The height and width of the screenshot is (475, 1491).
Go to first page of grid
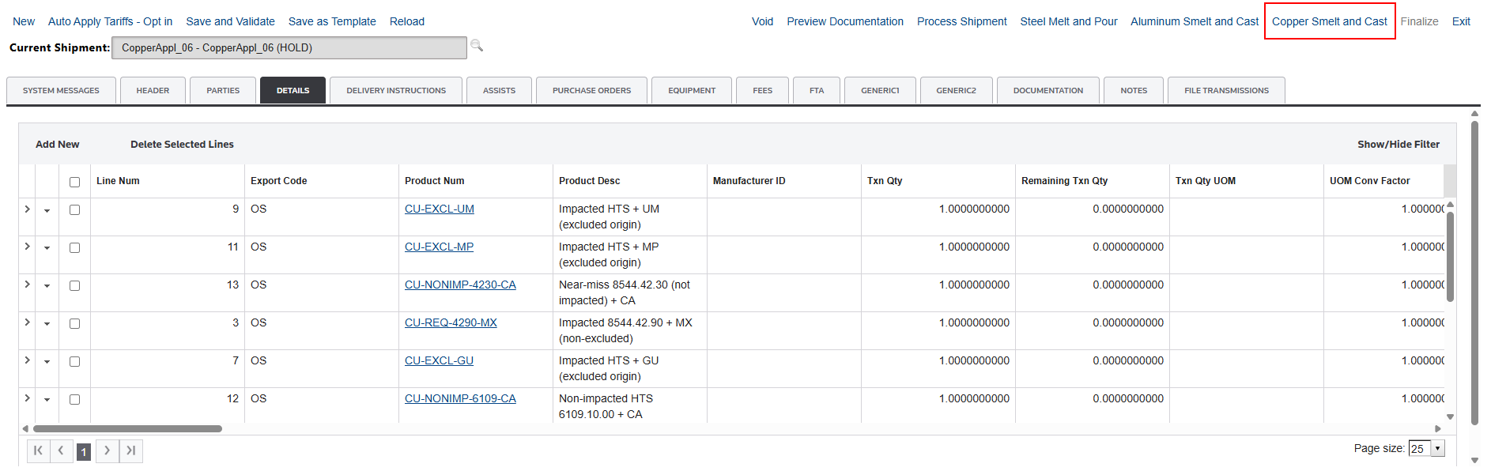point(38,450)
